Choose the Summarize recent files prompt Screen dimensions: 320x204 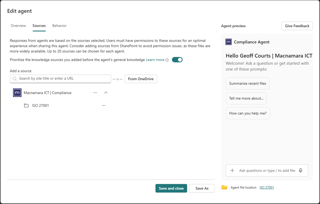247,83
